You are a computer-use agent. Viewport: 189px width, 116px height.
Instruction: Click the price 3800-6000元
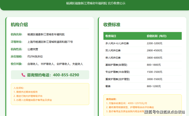155,58
